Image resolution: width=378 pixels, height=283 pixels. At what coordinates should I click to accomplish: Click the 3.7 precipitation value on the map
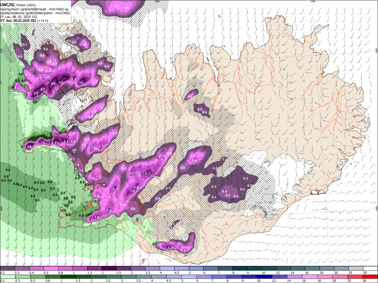[43, 89]
